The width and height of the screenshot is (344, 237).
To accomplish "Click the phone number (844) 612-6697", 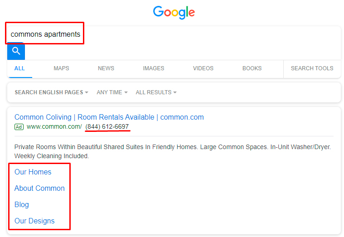I will pyautogui.click(x=107, y=126).
